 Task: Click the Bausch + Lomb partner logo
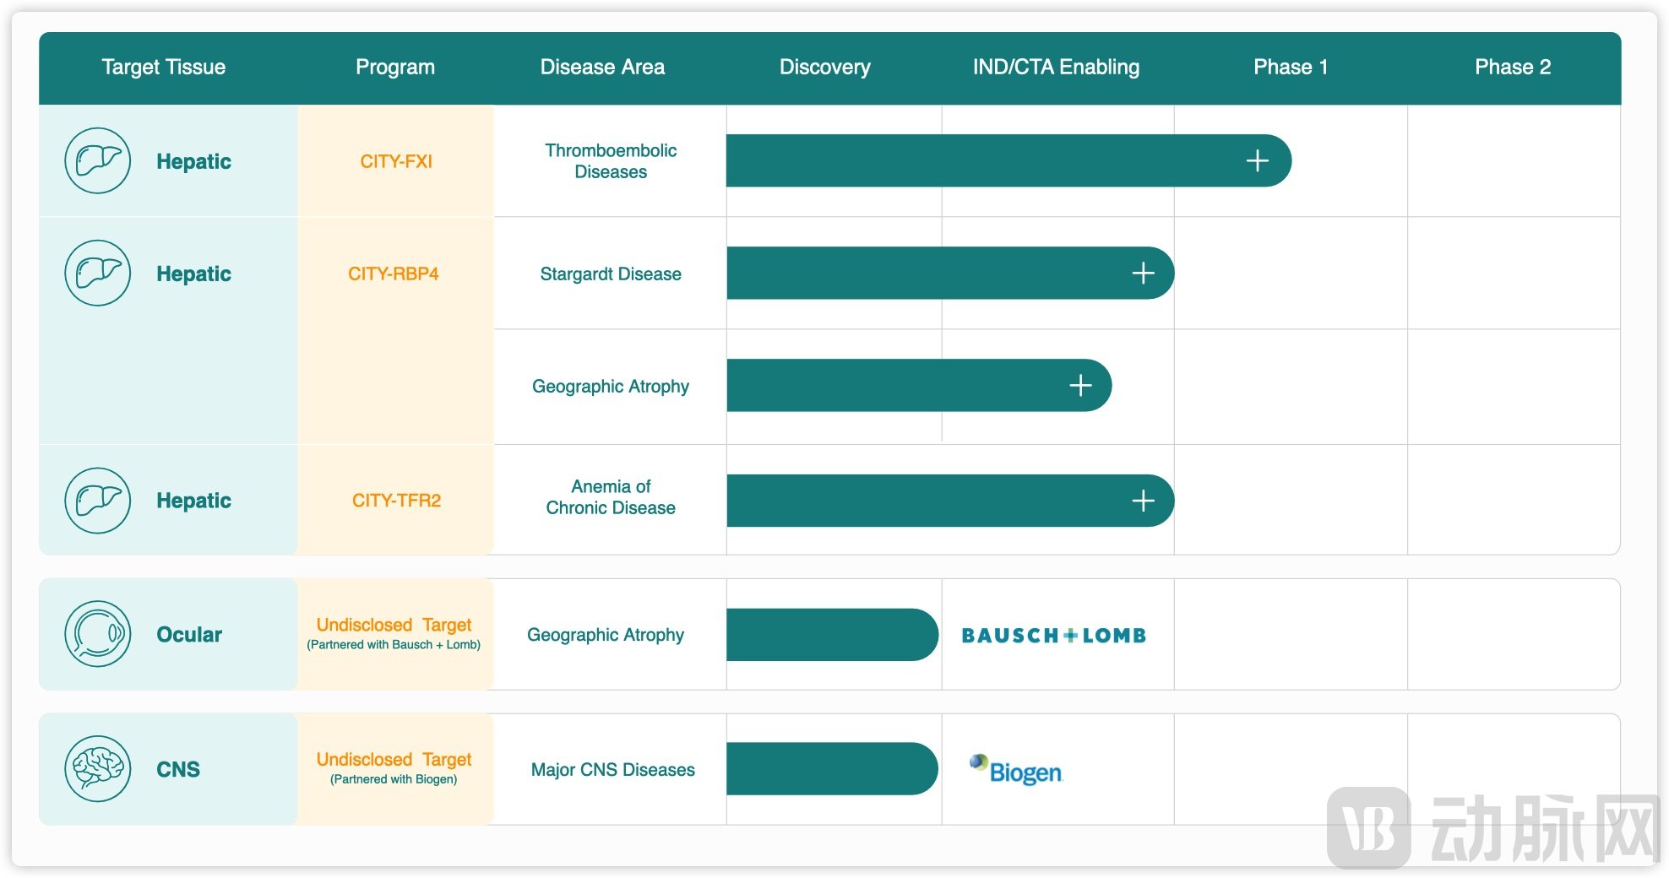click(x=1054, y=635)
